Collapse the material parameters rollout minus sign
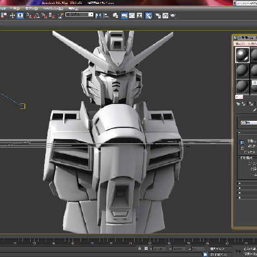 click(240, 133)
